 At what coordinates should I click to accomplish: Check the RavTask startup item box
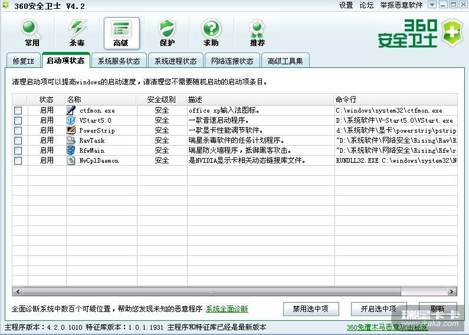tap(18, 140)
